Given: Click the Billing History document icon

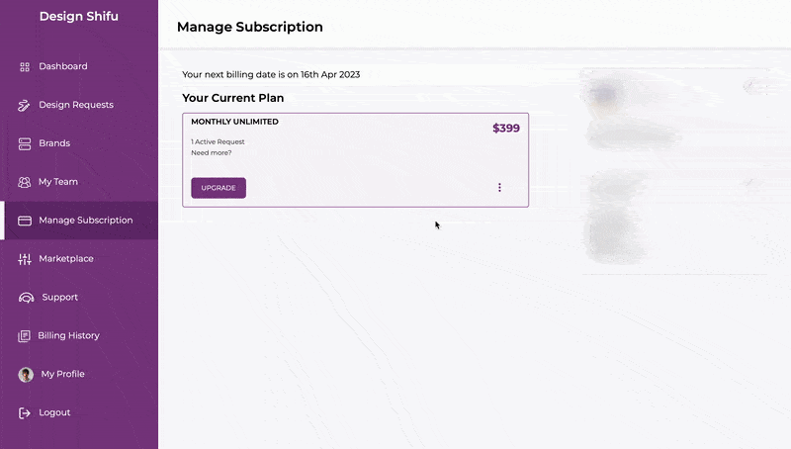Looking at the screenshot, I should 25,336.
